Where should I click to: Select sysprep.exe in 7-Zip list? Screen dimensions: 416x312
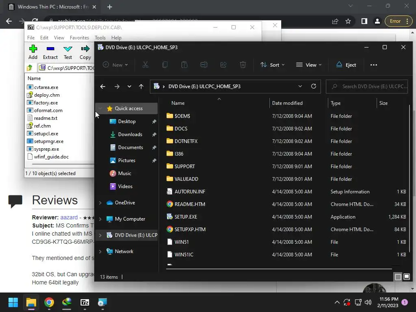click(46, 149)
